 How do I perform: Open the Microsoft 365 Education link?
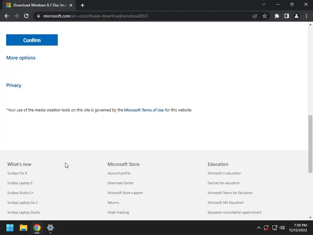[x=226, y=203]
